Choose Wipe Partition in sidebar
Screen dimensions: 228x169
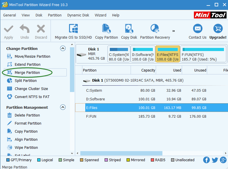tap(26, 148)
